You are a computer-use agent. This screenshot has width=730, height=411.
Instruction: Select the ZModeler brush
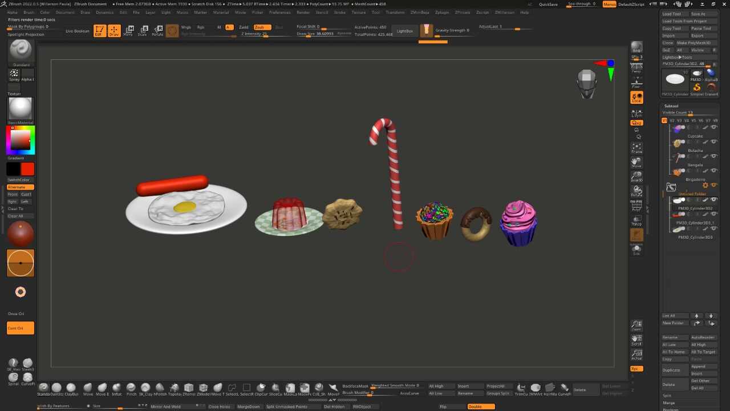pos(204,389)
